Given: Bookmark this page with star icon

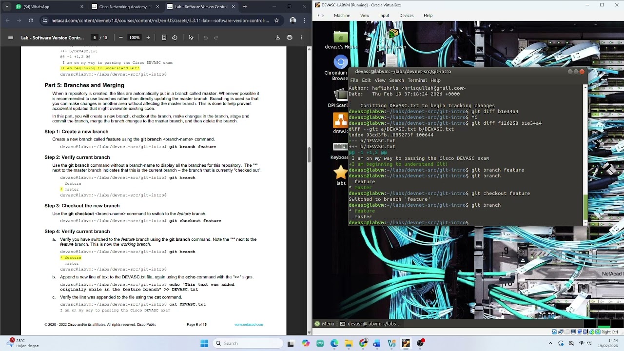Looking at the screenshot, I should (x=276, y=20).
